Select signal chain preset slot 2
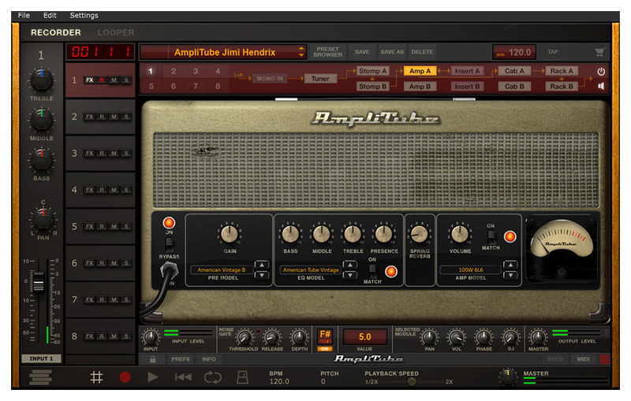 (174, 71)
